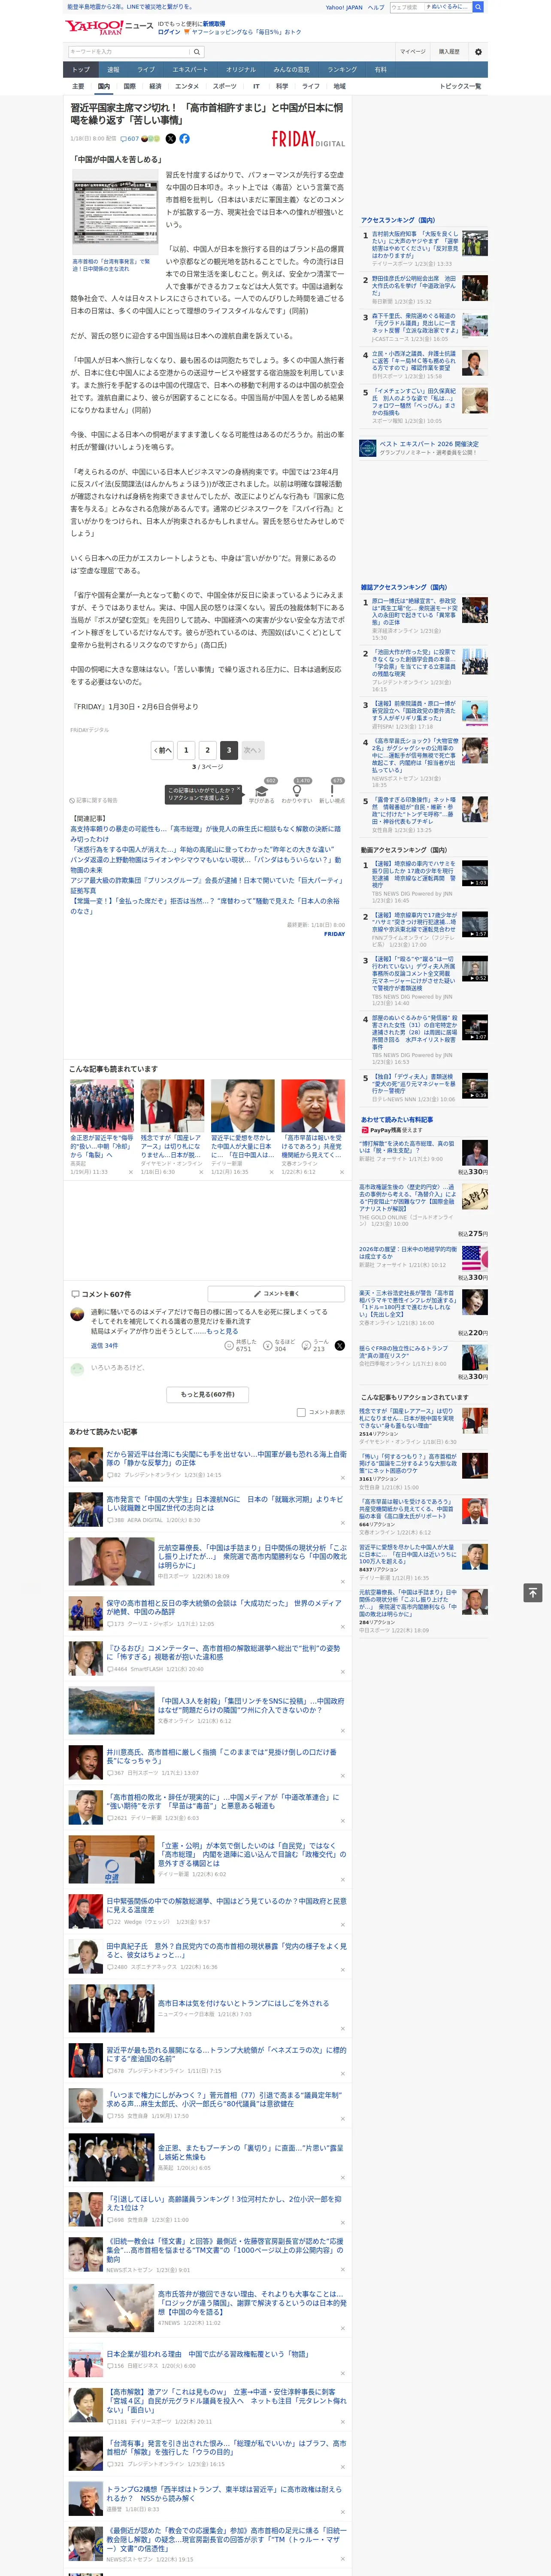Image resolution: width=551 pixels, height=2576 pixels.
Task: Open the スポーツ category
Action: coord(225,86)
